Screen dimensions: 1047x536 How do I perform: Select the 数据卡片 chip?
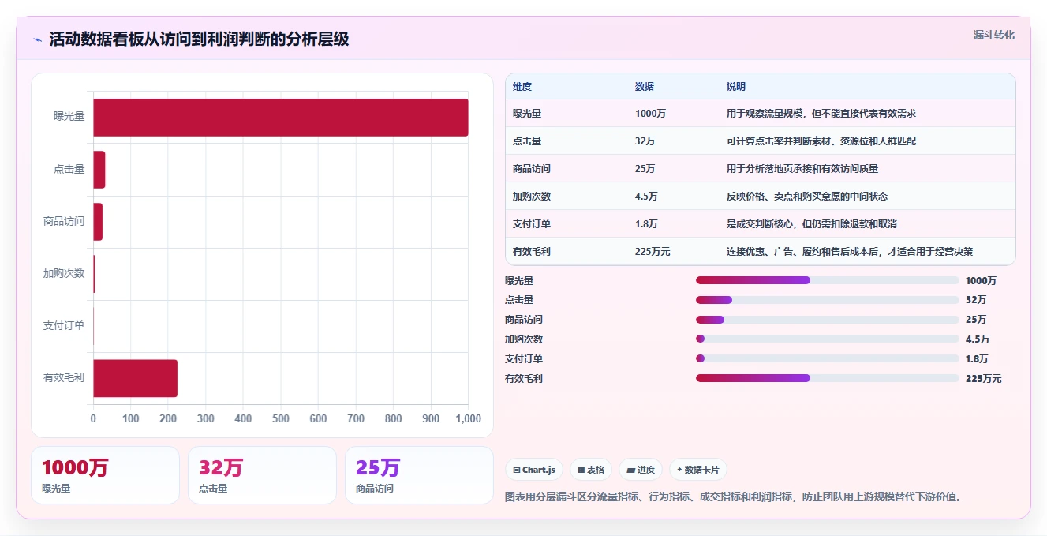pos(698,470)
